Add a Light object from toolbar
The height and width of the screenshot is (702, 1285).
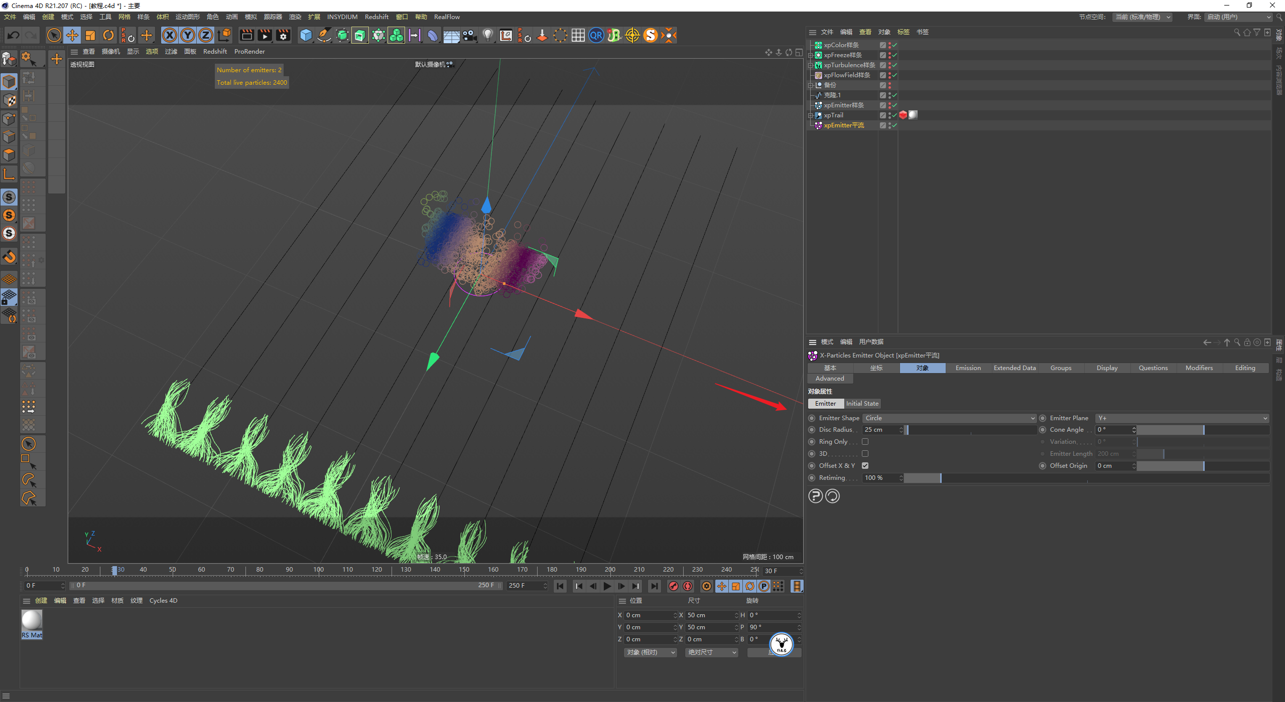(487, 35)
